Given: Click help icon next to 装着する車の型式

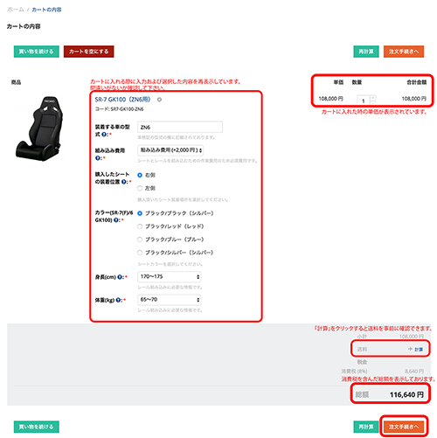Looking at the screenshot, I should point(104,135).
